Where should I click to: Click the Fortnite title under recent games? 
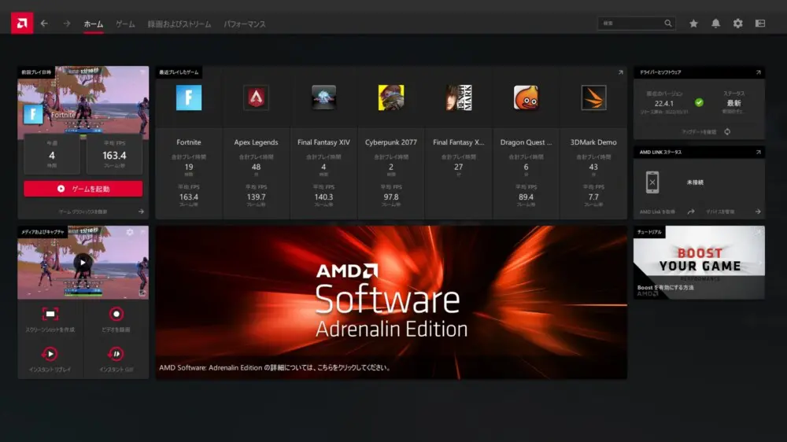click(189, 142)
